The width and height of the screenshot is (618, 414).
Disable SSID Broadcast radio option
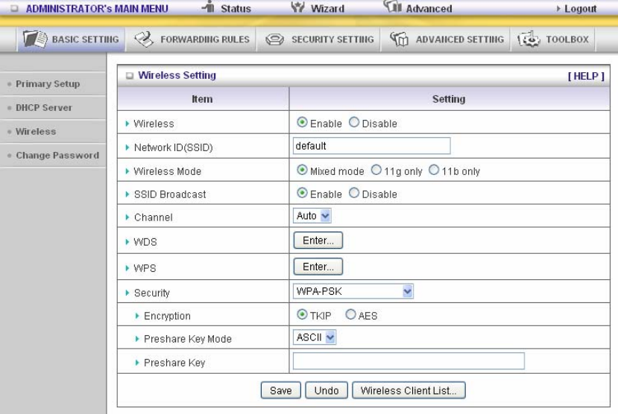(x=354, y=193)
